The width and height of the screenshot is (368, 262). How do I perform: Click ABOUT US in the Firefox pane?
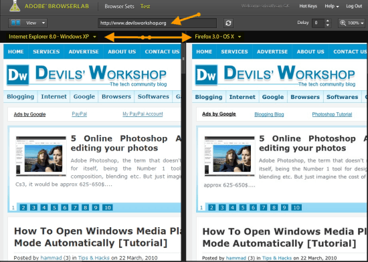click(x=310, y=51)
